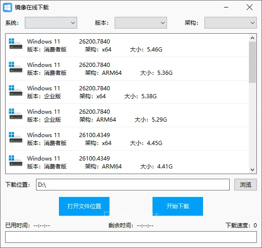Image resolution: width=262 pixels, height=248 pixels.
Task: Open the 版本 dropdown
Action: click(x=141, y=23)
